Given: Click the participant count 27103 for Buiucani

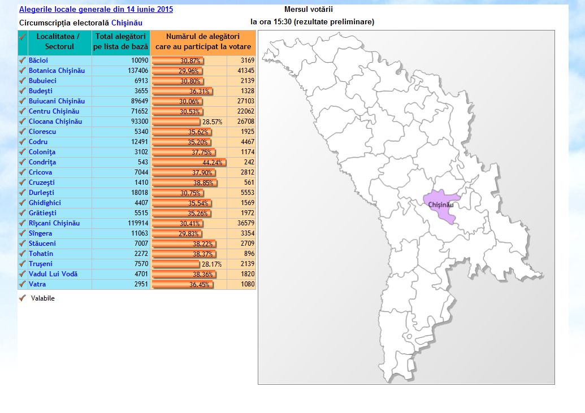Looking at the screenshot, I should click(246, 101).
